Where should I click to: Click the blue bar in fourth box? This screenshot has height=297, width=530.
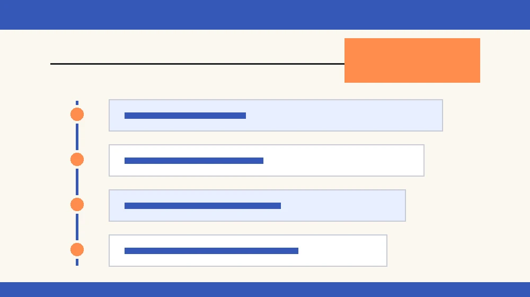(x=211, y=251)
